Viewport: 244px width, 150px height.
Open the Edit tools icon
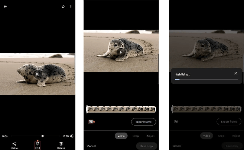[38, 144]
